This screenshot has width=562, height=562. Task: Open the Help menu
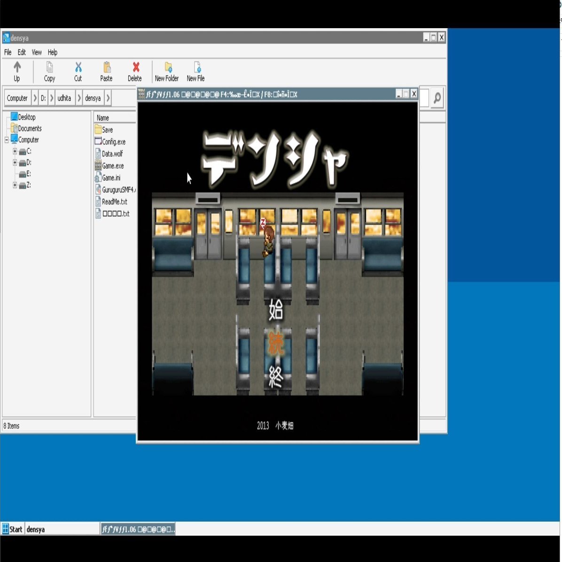click(52, 52)
